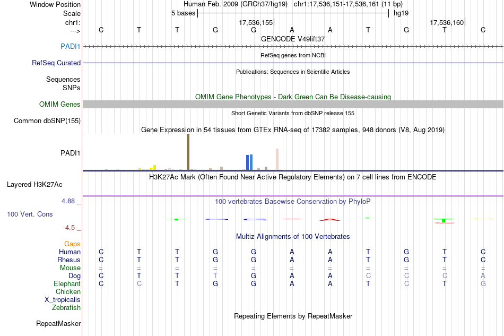Viewport: 504px width, 336px height.
Task: Click the SNPs track label
Action: point(72,88)
